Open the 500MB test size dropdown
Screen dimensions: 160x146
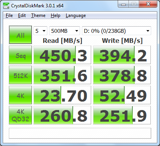65,31
